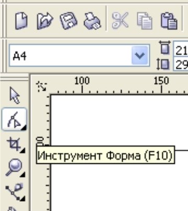Click the page width value field
The height and width of the screenshot is (211, 188).
[181, 49]
